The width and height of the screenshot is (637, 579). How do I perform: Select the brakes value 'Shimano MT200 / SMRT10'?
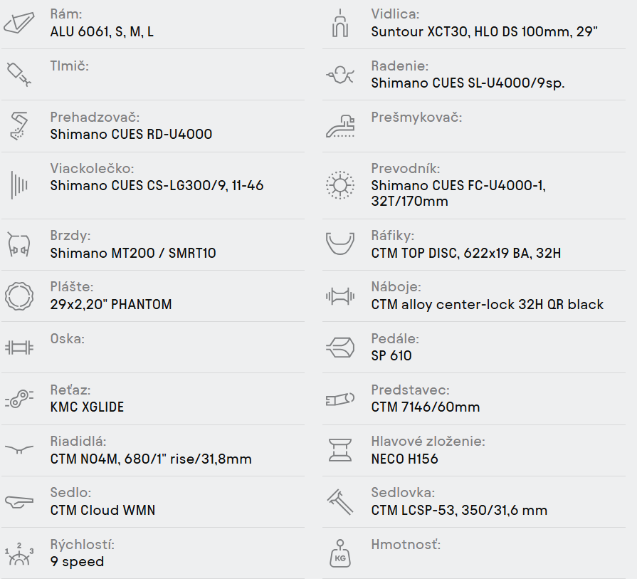coord(133,253)
